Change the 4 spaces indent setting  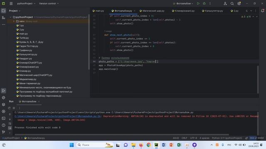pos(204,138)
